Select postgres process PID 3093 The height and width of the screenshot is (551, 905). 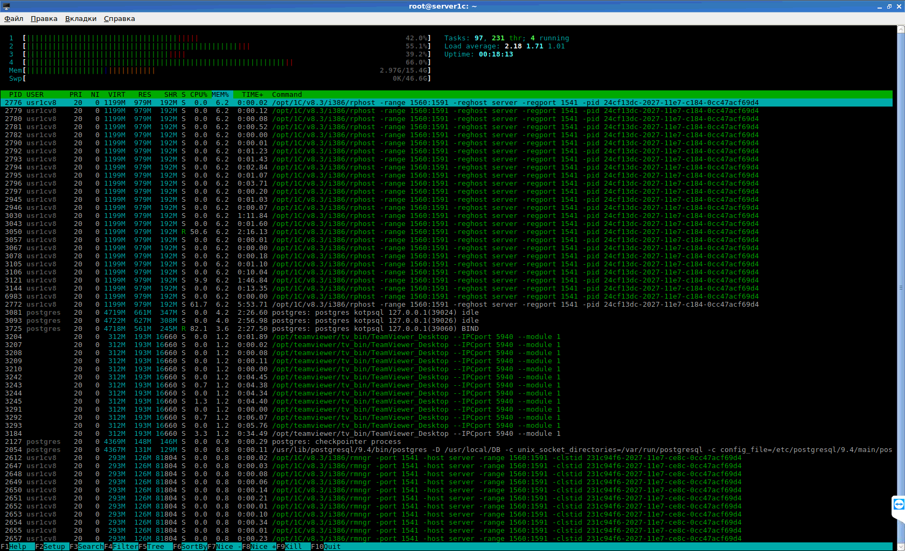446,321
